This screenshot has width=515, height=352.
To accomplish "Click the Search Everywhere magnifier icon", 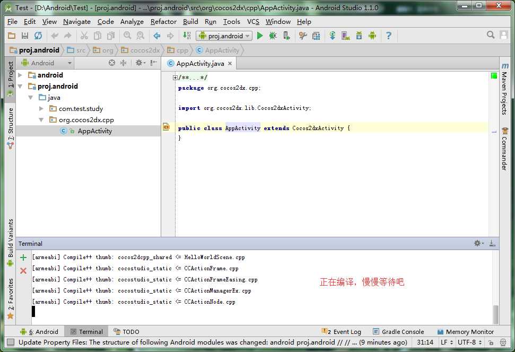I will click(491, 35).
